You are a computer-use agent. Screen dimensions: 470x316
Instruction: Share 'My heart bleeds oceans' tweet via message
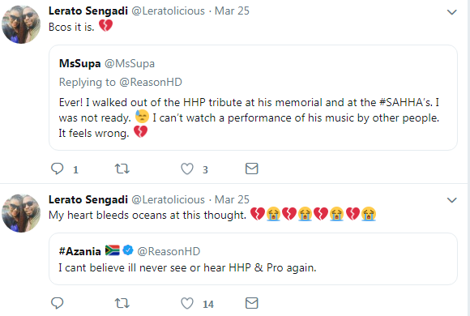(x=252, y=303)
